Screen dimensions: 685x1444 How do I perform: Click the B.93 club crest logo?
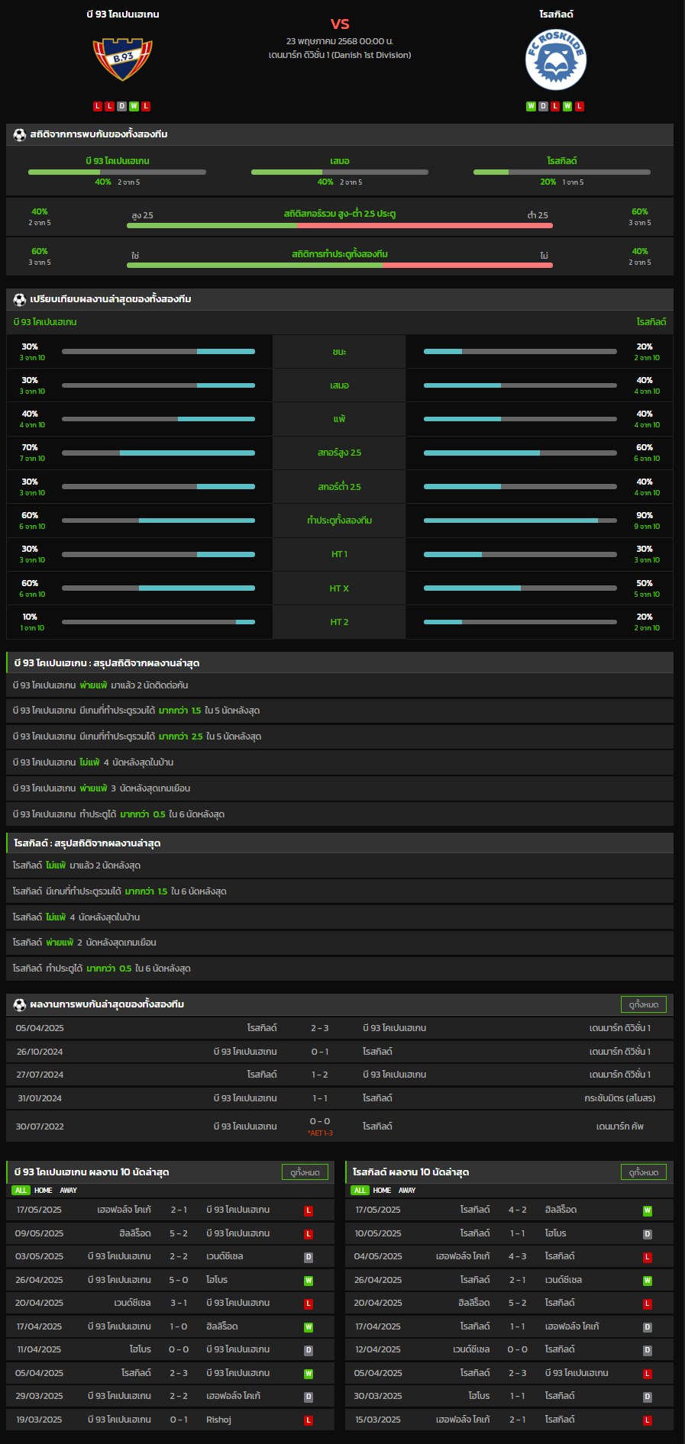click(x=122, y=60)
